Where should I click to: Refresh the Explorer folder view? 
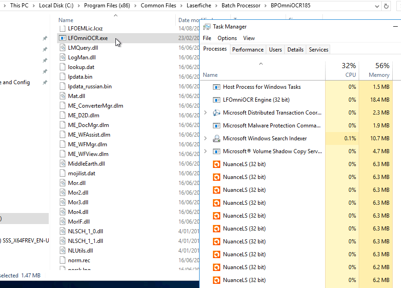(386, 6)
